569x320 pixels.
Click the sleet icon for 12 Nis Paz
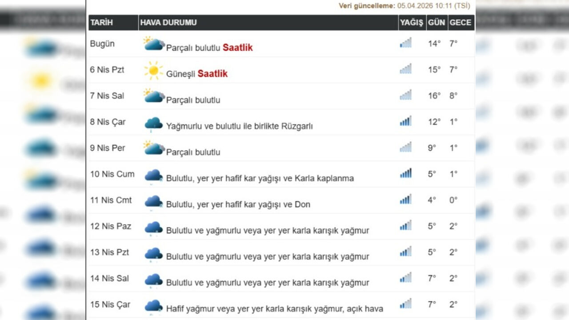click(x=153, y=227)
